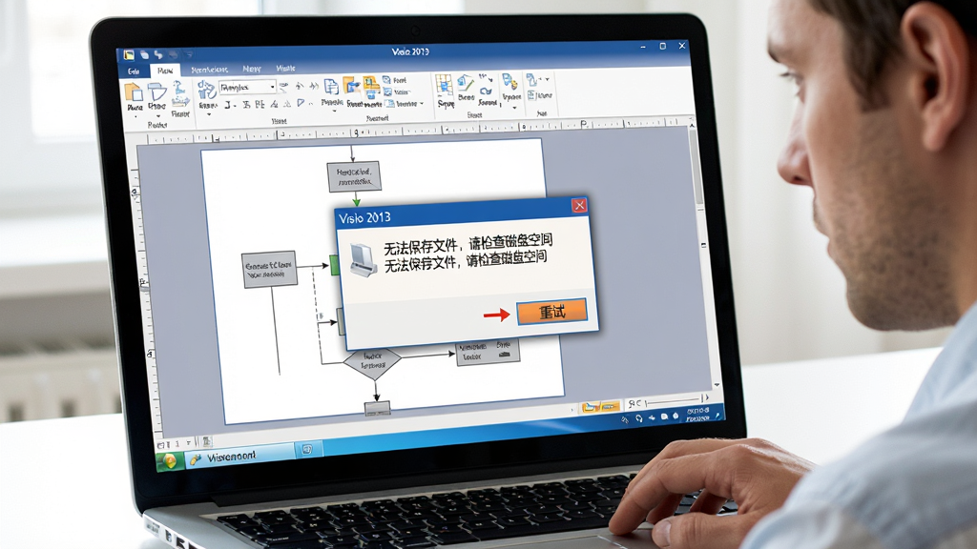Open the quick access toolbar customize dropdown
977x549 pixels.
click(188, 55)
